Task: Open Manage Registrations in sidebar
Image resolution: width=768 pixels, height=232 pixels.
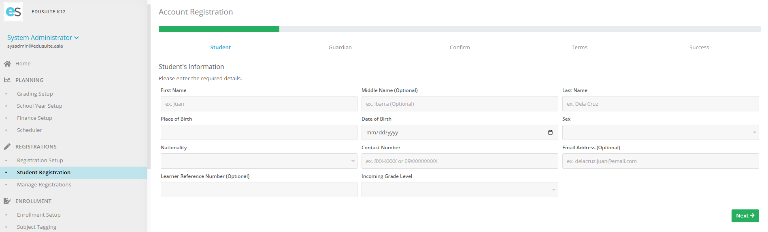Action: (x=44, y=184)
